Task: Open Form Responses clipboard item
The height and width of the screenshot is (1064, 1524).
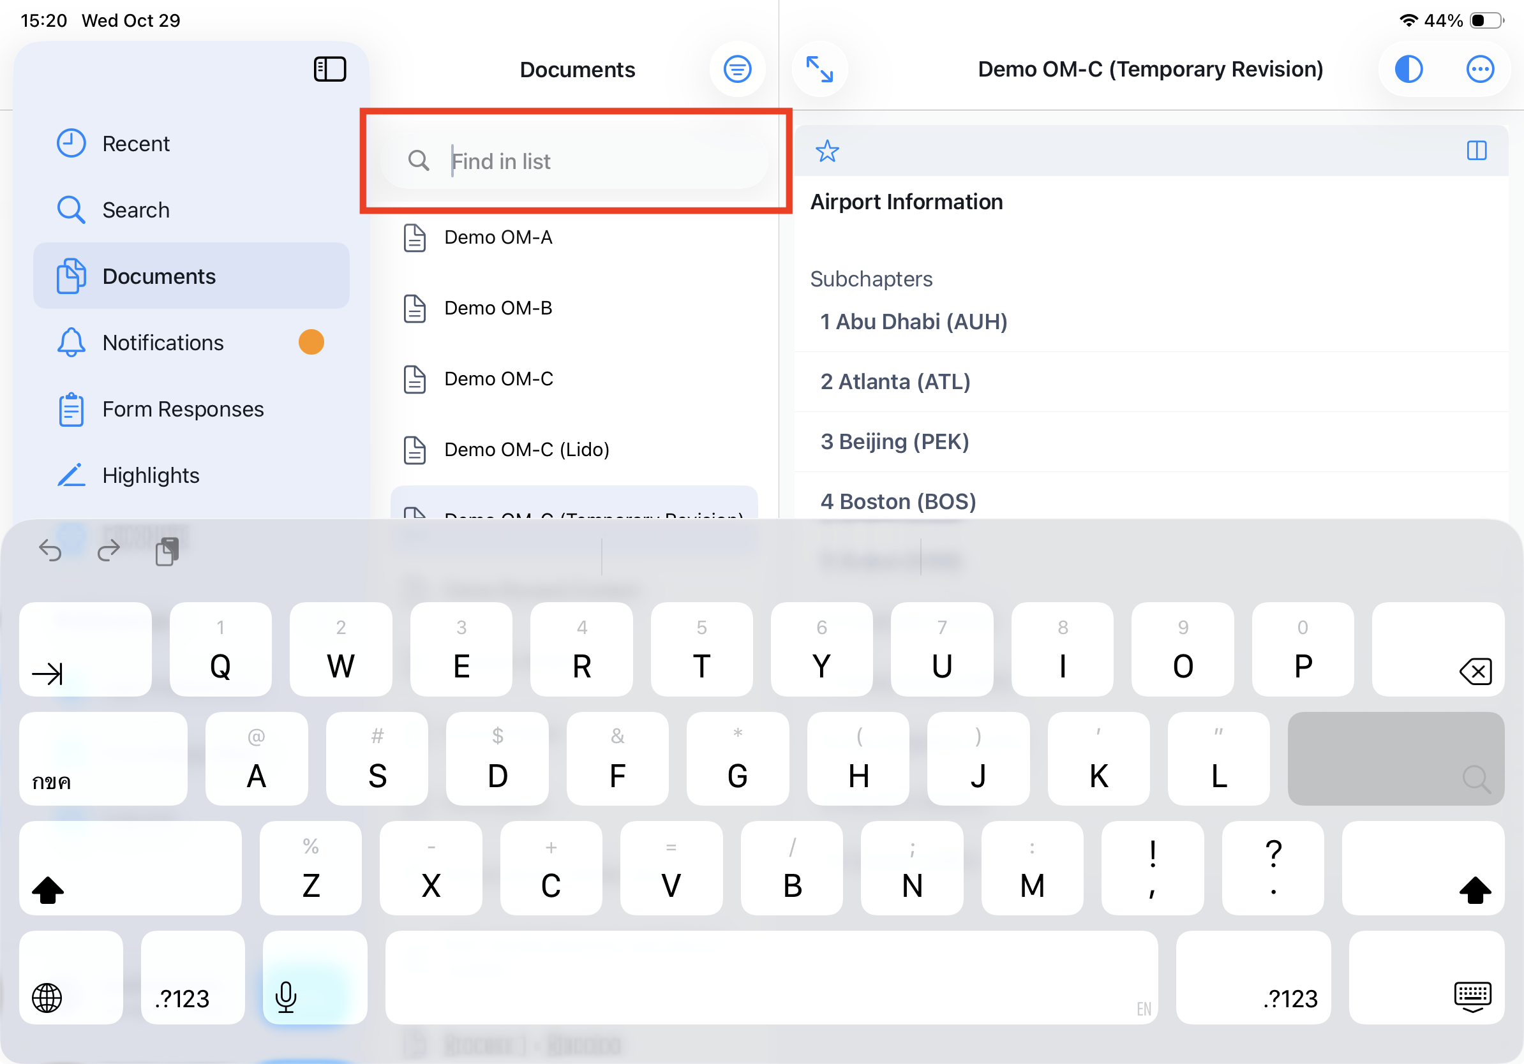Action: pos(183,409)
